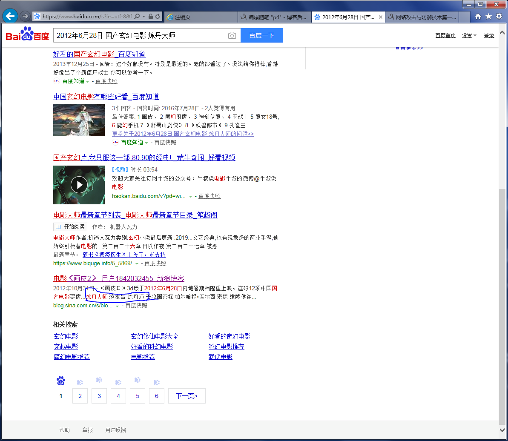Click the page scrollbar up arrow
This screenshot has width=508, height=441.
502,33
